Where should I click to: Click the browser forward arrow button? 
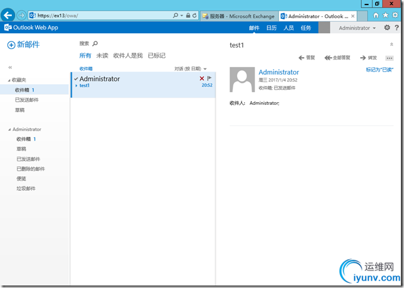click(21, 16)
